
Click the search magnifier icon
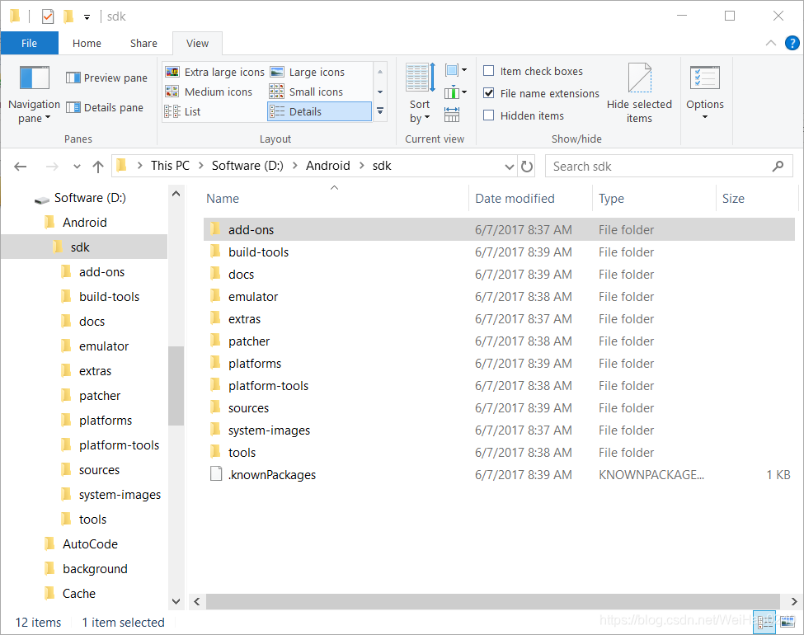pyautogui.click(x=778, y=167)
